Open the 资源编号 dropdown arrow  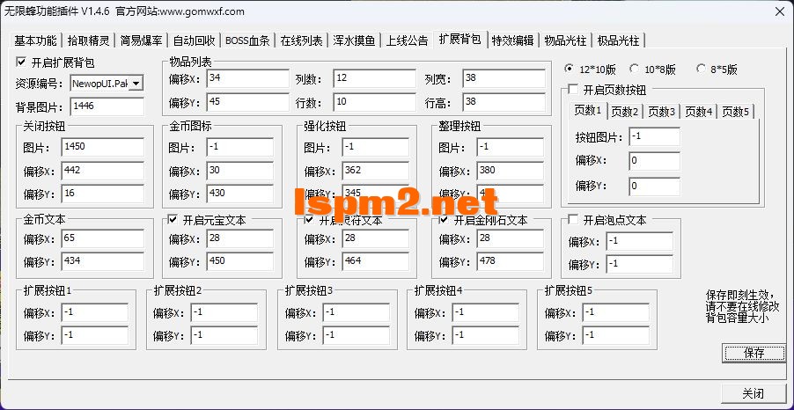[x=136, y=84]
